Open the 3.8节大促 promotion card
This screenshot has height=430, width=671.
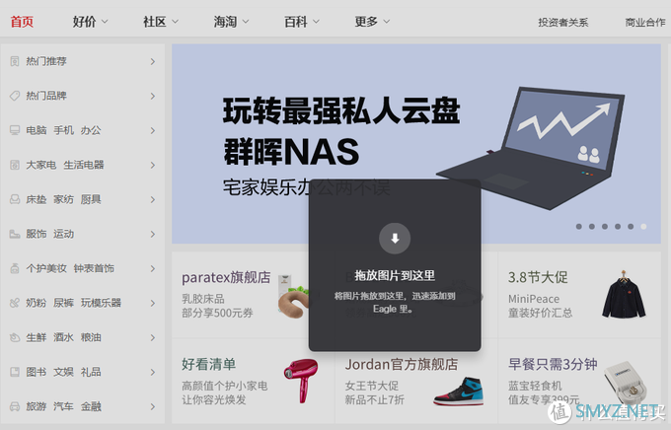tap(579, 294)
